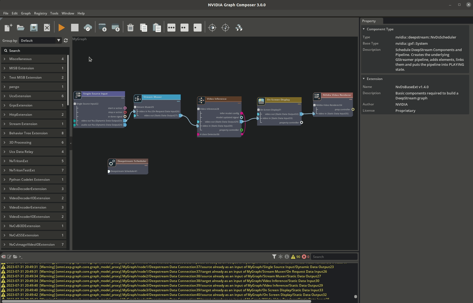Open the Registry menu
473x303 pixels.
click(40, 13)
